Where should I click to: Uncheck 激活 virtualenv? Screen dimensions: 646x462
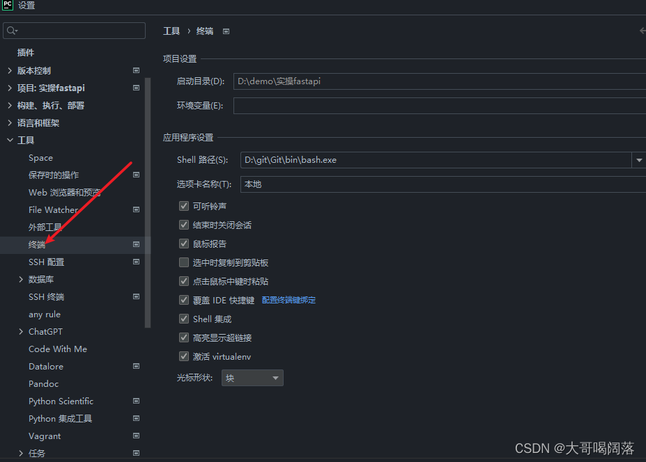(183, 356)
